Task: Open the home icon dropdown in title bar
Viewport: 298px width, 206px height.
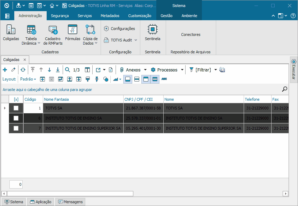Action: [57, 6]
